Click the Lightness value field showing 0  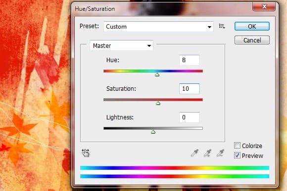click(x=189, y=117)
